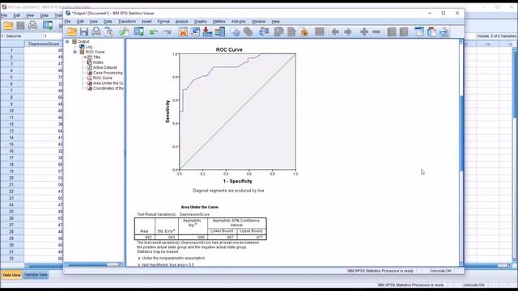The height and width of the screenshot is (291, 518).
Task: Click the Go to Case icon
Action: click(x=195, y=32)
